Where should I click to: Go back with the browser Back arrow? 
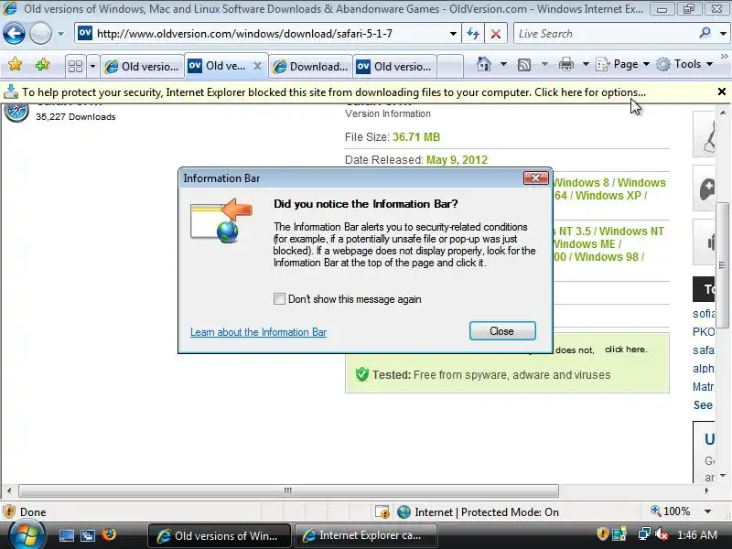[x=15, y=34]
